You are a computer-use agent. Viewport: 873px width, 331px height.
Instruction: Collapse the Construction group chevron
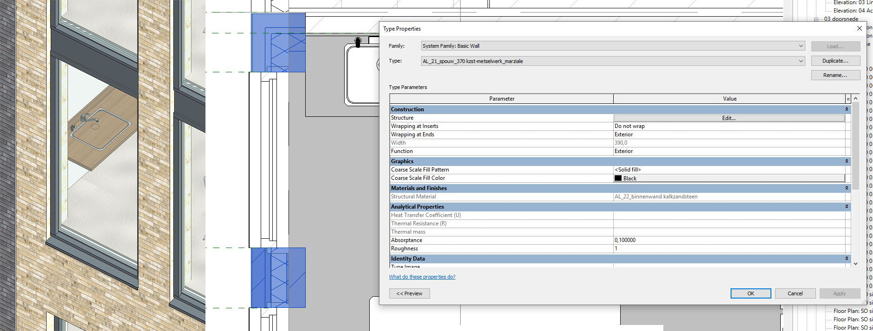point(847,109)
